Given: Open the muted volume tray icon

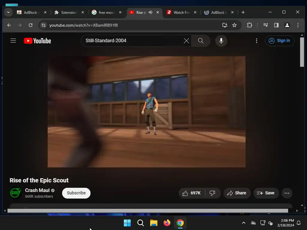Looking at the screenshot, I should click(x=270, y=223).
